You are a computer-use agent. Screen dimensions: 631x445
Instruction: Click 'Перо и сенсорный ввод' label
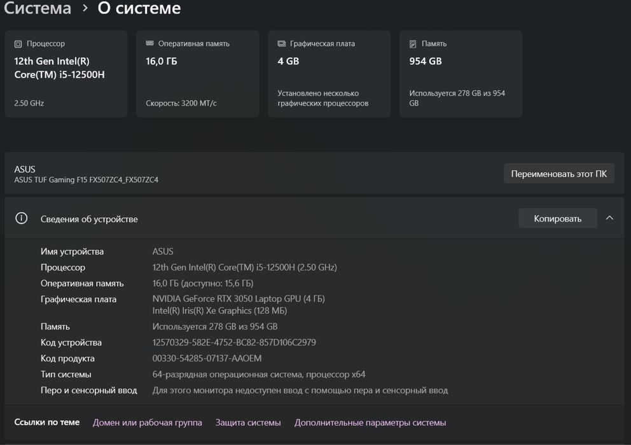point(88,390)
